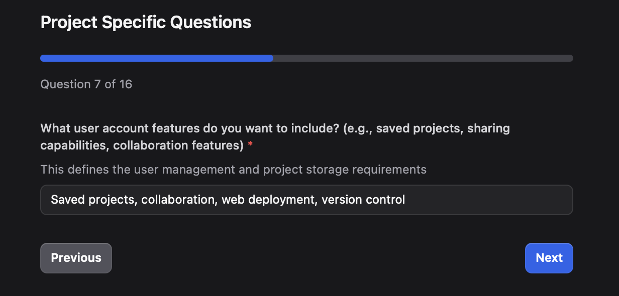Click "collaboration features)" in the question text

(178, 145)
